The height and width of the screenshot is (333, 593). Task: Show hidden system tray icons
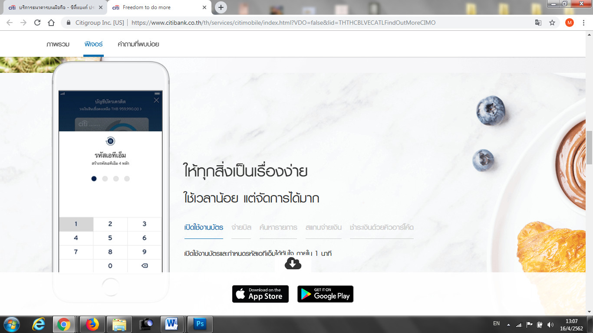click(x=508, y=324)
